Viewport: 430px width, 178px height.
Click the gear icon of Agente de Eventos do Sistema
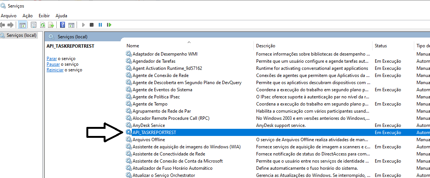128,89
